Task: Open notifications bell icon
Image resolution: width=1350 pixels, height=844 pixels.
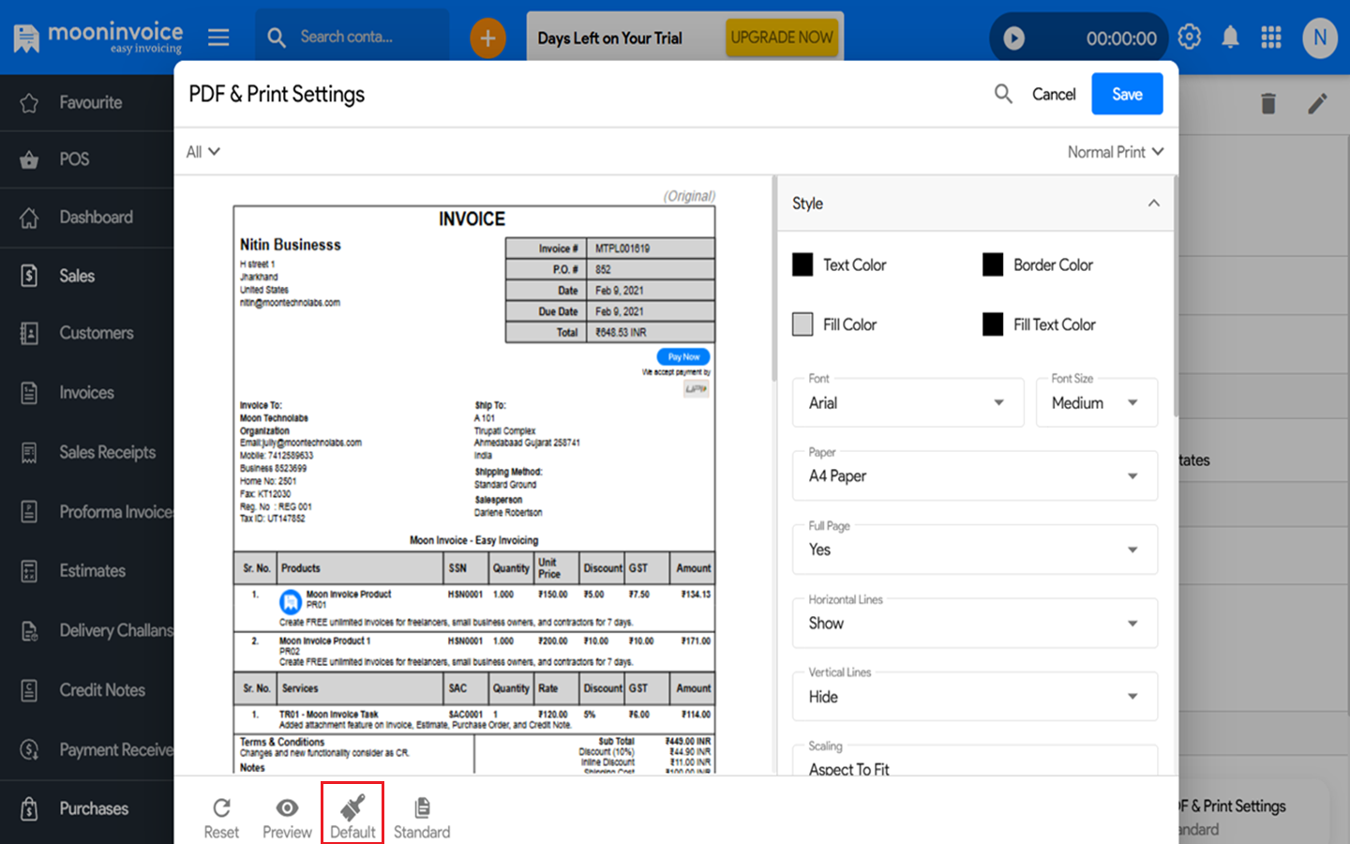Action: tap(1230, 38)
